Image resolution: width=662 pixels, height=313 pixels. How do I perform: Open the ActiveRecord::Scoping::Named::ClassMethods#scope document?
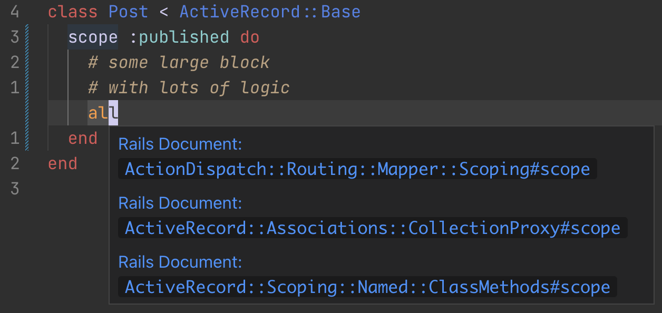point(367,287)
